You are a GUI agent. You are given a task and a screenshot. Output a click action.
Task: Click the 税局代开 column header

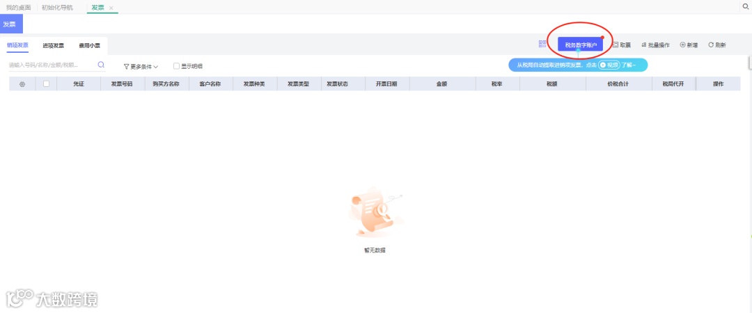673,84
